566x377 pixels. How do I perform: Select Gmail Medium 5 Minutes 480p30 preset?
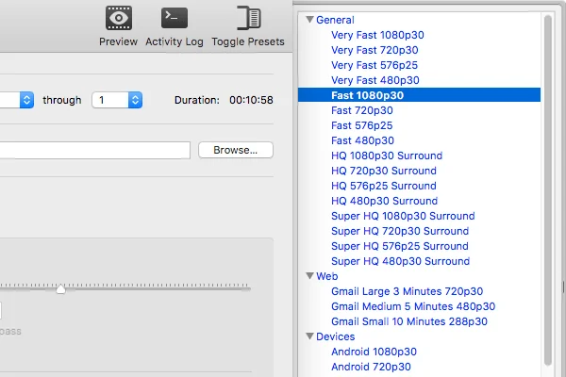tap(412, 306)
